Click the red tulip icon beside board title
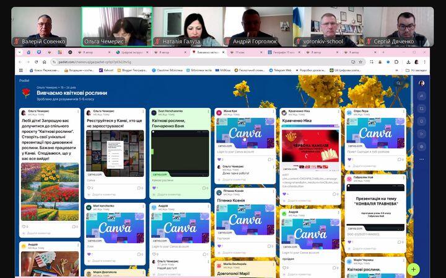 (x=26, y=93)
